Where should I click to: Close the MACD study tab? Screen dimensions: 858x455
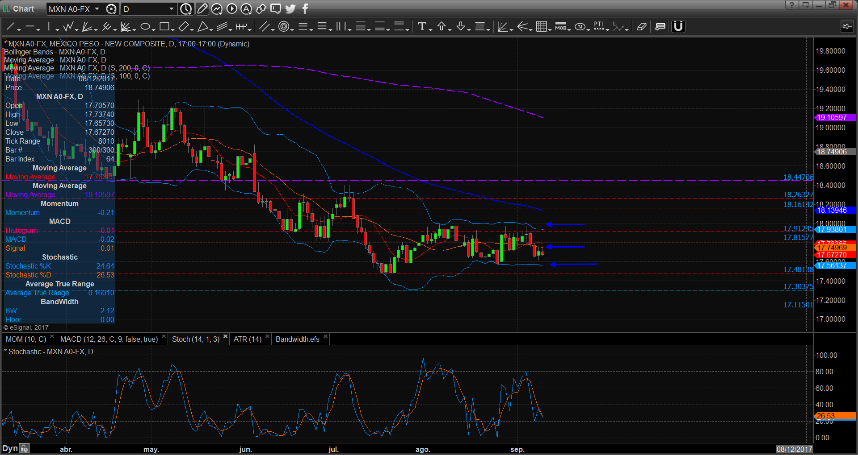(x=164, y=336)
